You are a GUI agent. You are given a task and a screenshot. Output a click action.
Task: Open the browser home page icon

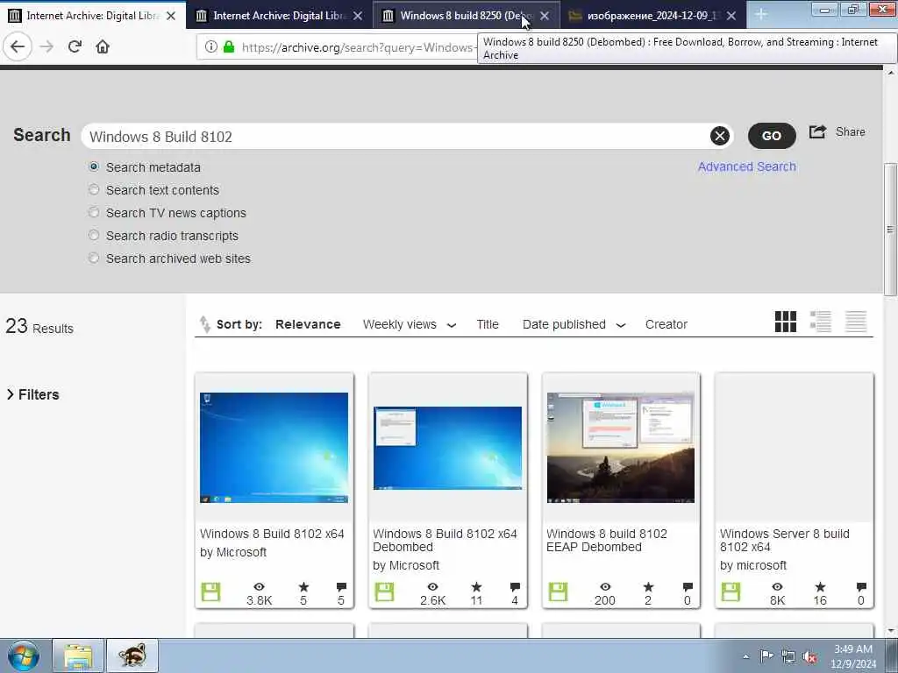click(103, 46)
